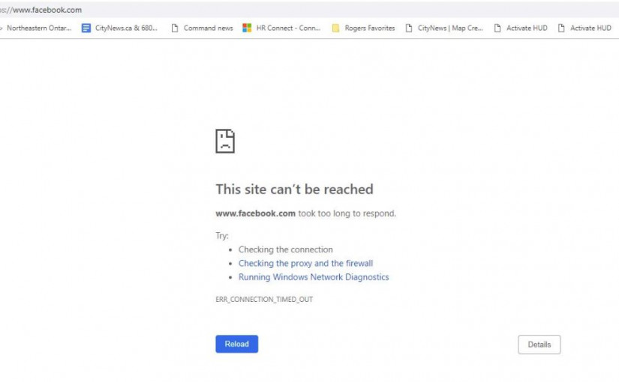Open the CityNews Map Creator bookmark
The height and width of the screenshot is (382, 619).
(444, 28)
